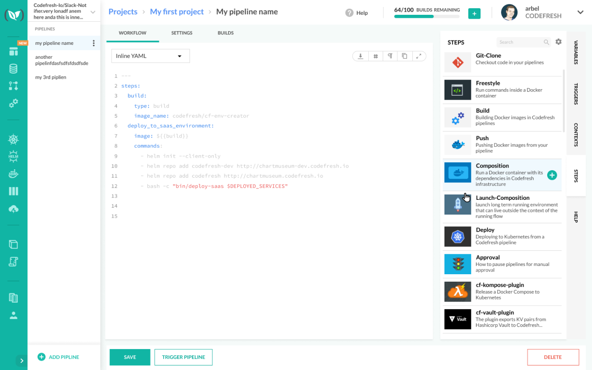Open the STEPS side tab

[576, 176]
